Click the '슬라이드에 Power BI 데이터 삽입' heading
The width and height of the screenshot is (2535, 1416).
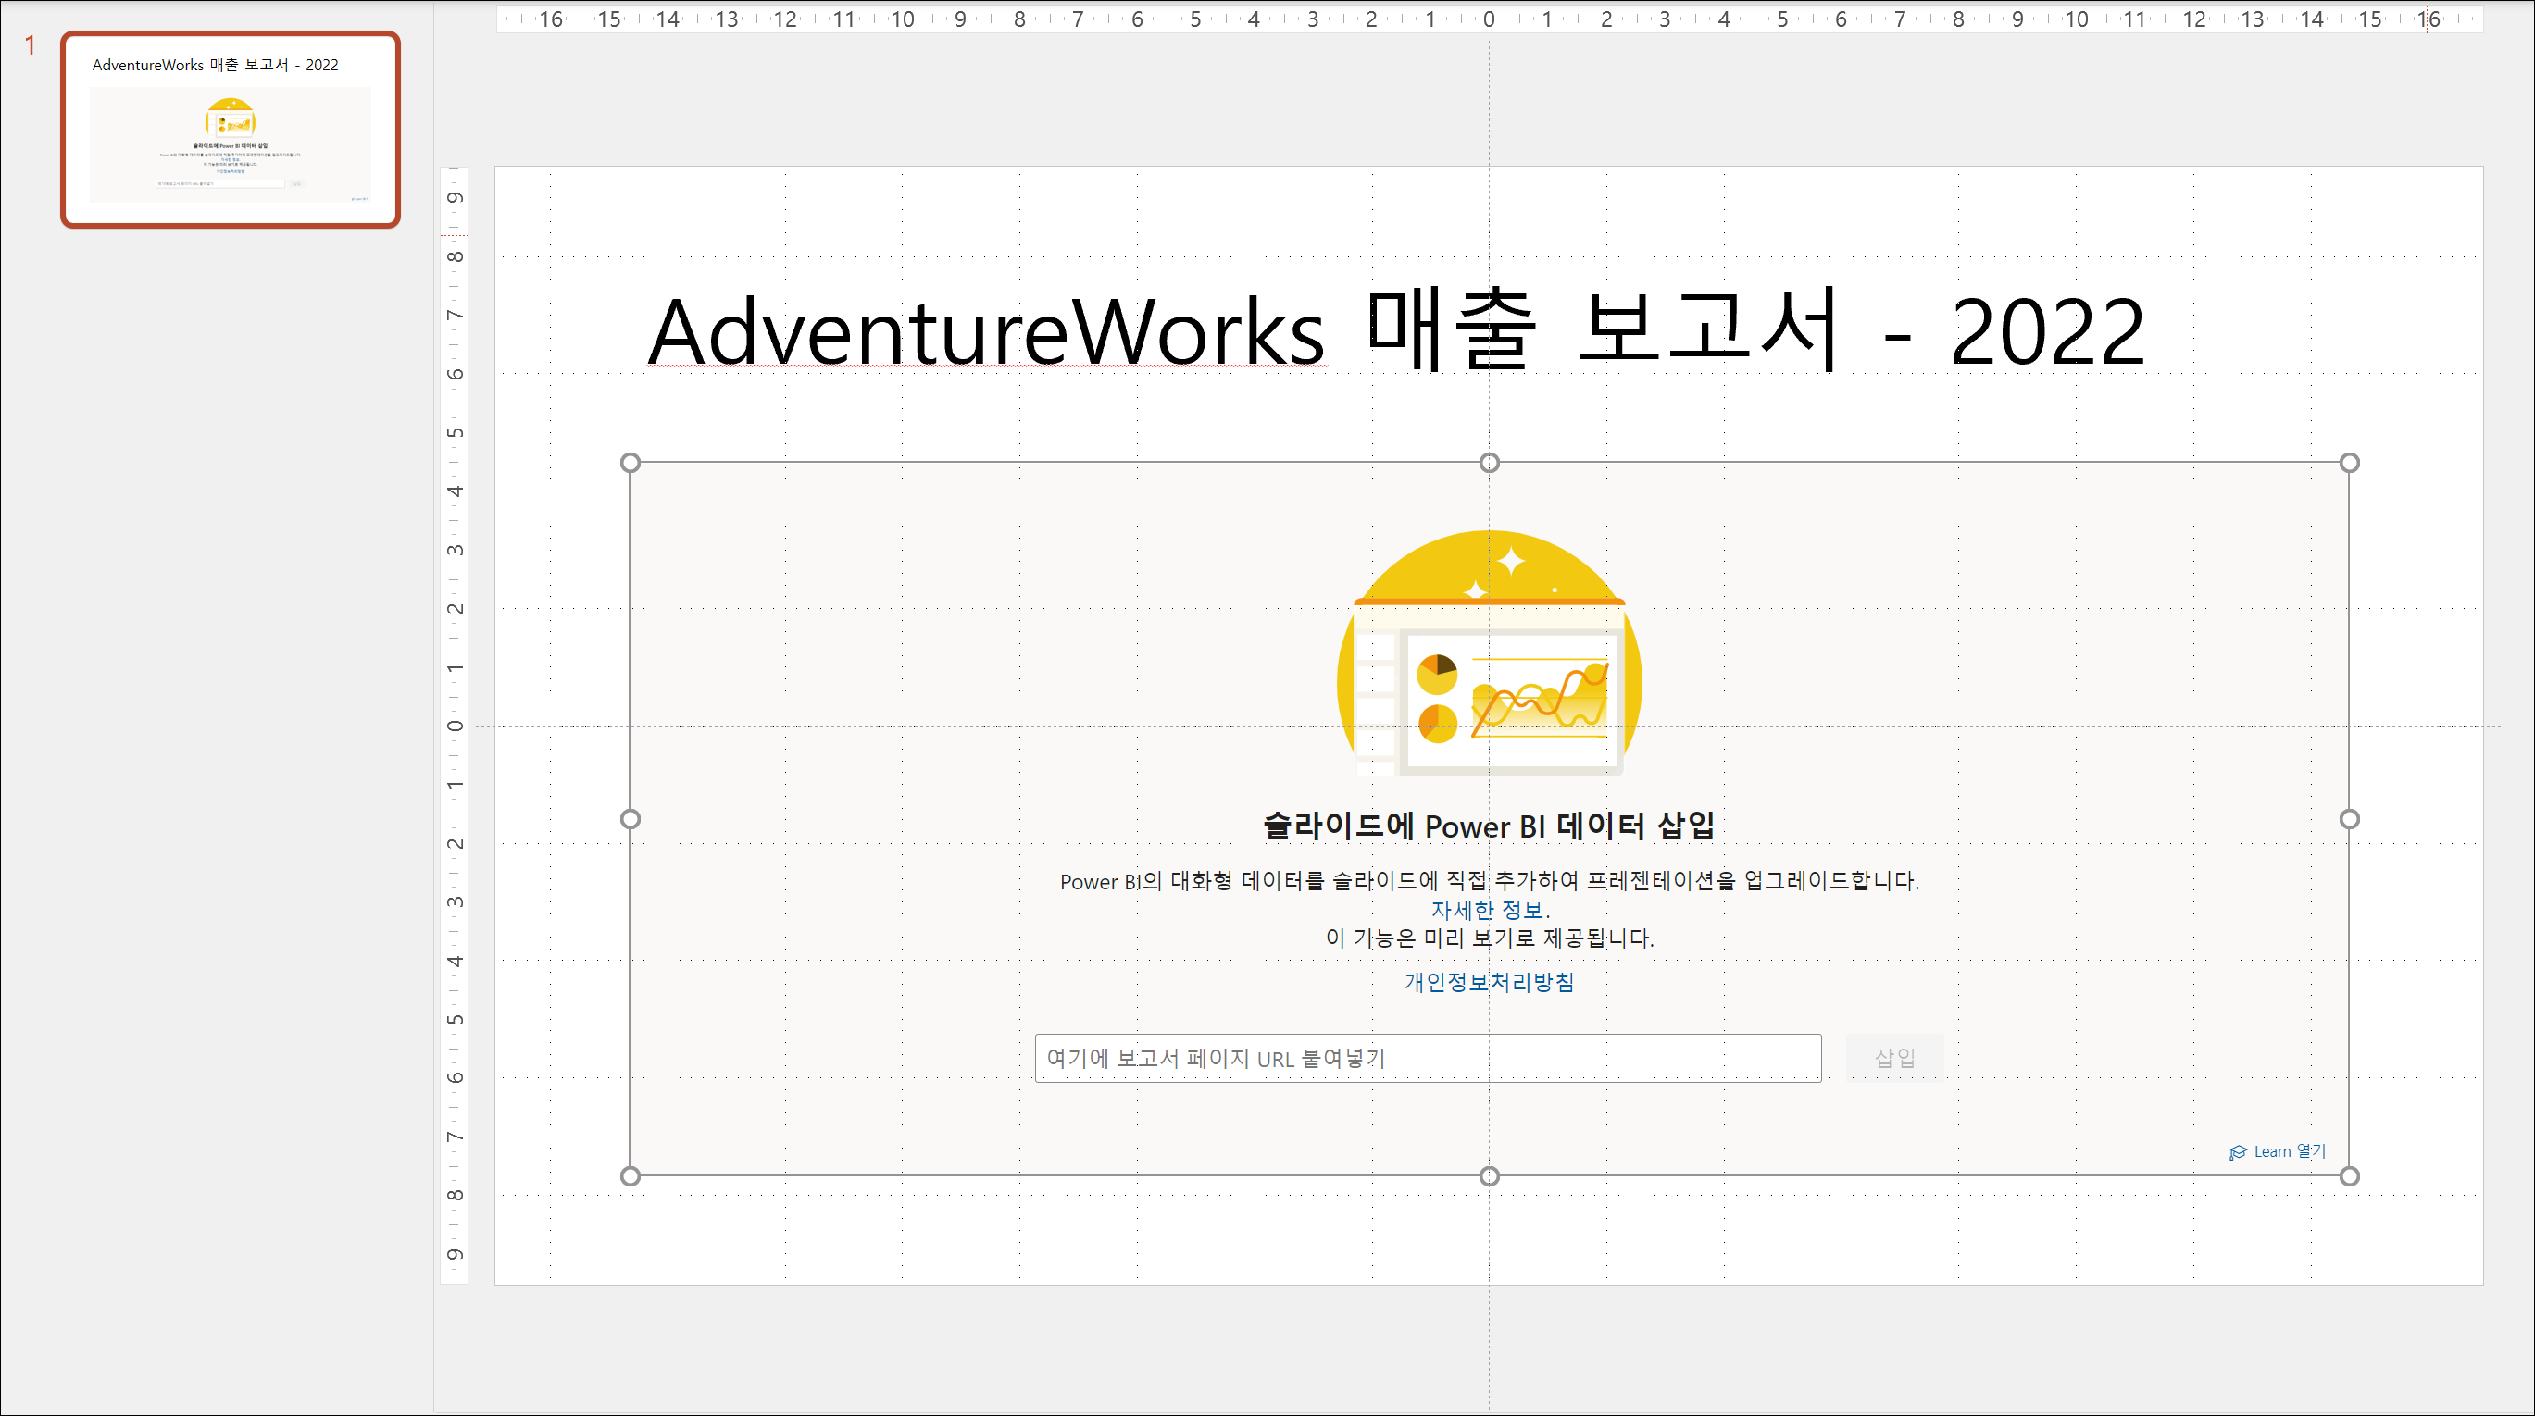1489,826
